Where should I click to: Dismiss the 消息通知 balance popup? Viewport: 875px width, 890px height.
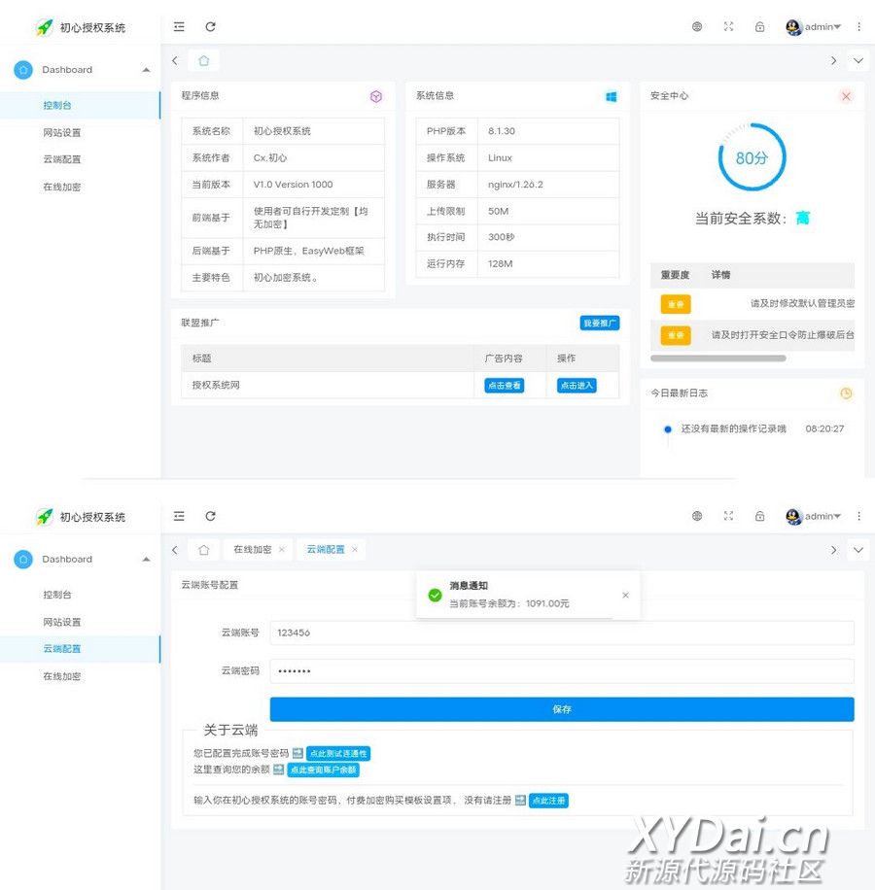tap(625, 595)
